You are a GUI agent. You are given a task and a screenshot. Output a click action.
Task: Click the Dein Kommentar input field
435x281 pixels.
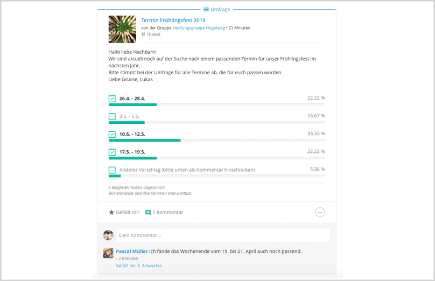pyautogui.click(x=223, y=235)
